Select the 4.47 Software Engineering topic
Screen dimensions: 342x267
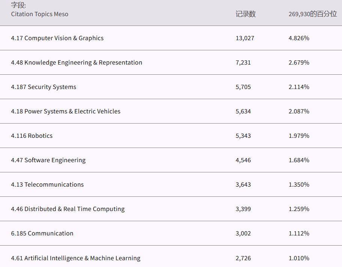(x=48, y=160)
